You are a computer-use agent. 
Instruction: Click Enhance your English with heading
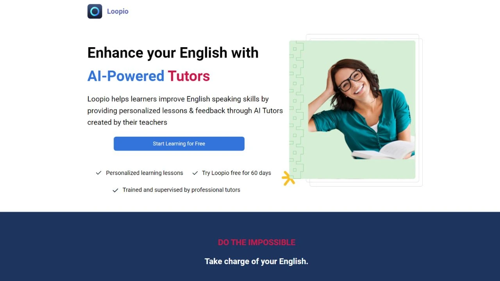(173, 53)
